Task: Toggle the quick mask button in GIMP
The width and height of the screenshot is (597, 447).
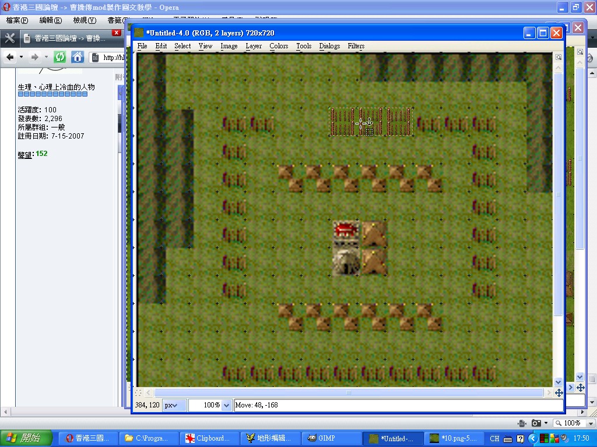Action: (x=138, y=393)
